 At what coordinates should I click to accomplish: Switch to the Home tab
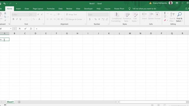(x=9, y=9)
